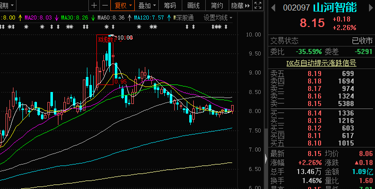
Task: Click the 隐藏 button
Action: (240, 5)
